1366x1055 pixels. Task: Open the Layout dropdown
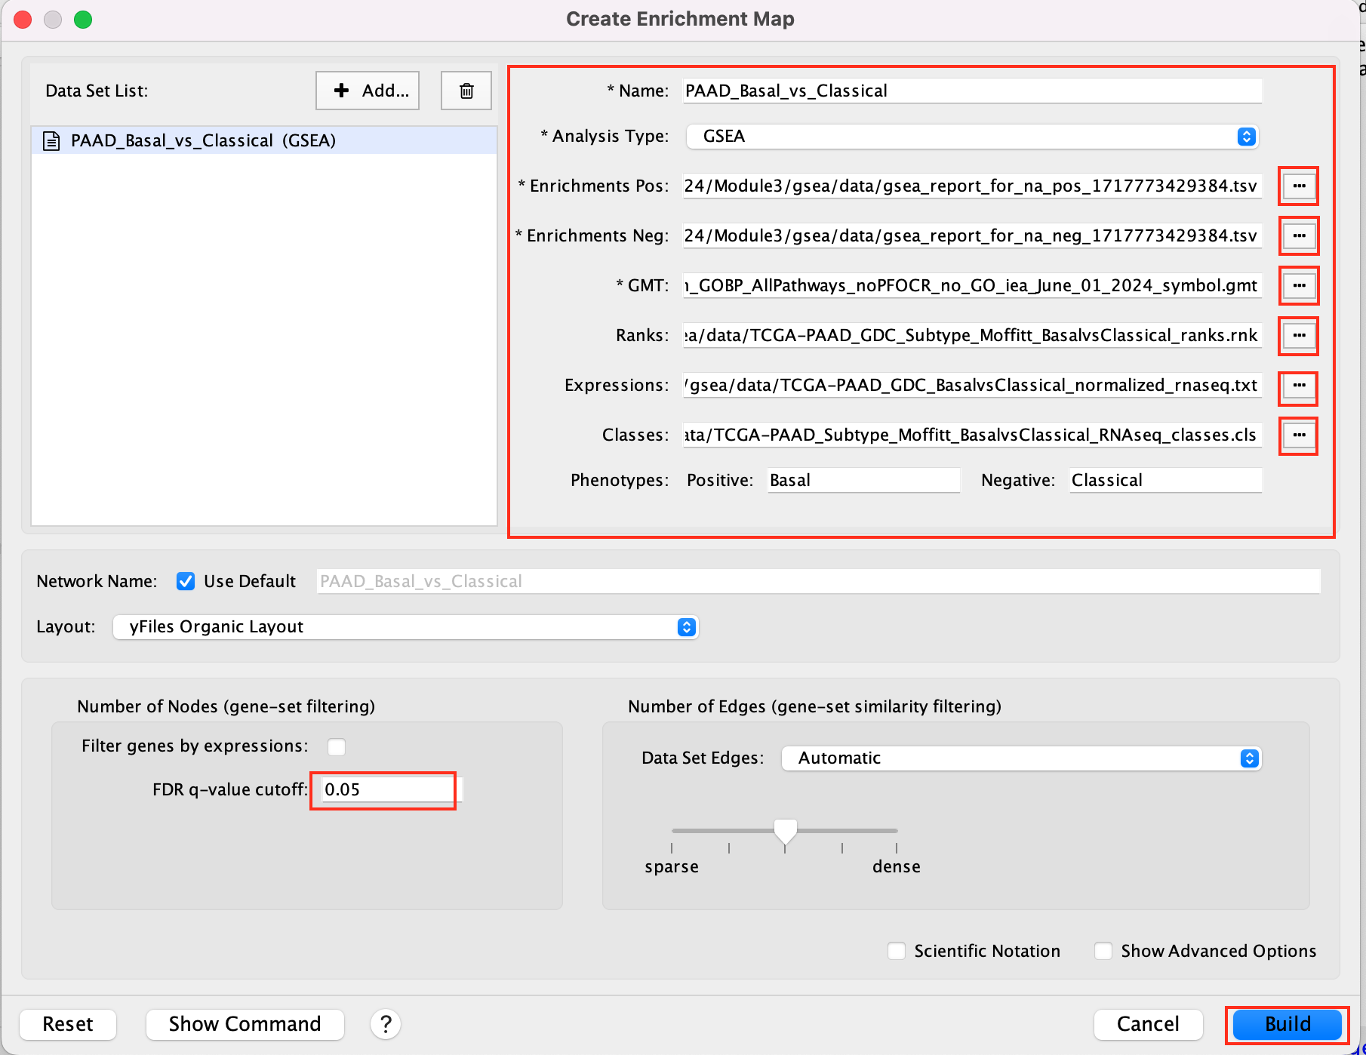[406, 627]
